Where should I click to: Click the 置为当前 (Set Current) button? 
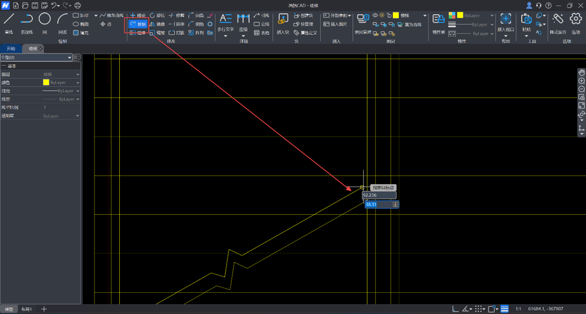point(409,24)
